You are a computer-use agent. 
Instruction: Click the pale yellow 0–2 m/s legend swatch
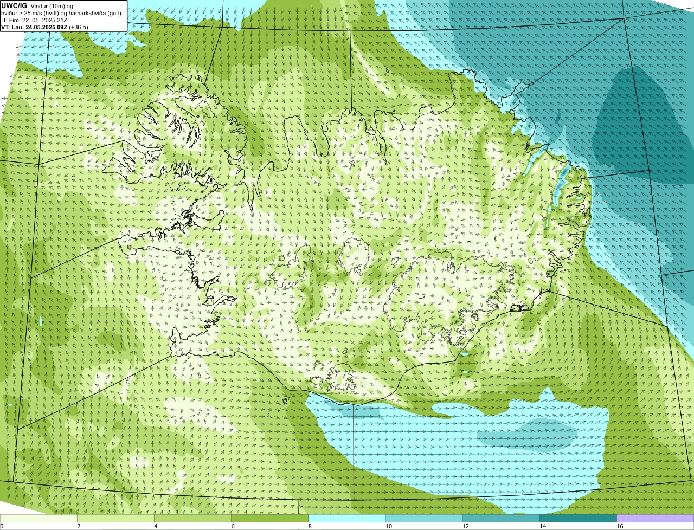coord(38,519)
